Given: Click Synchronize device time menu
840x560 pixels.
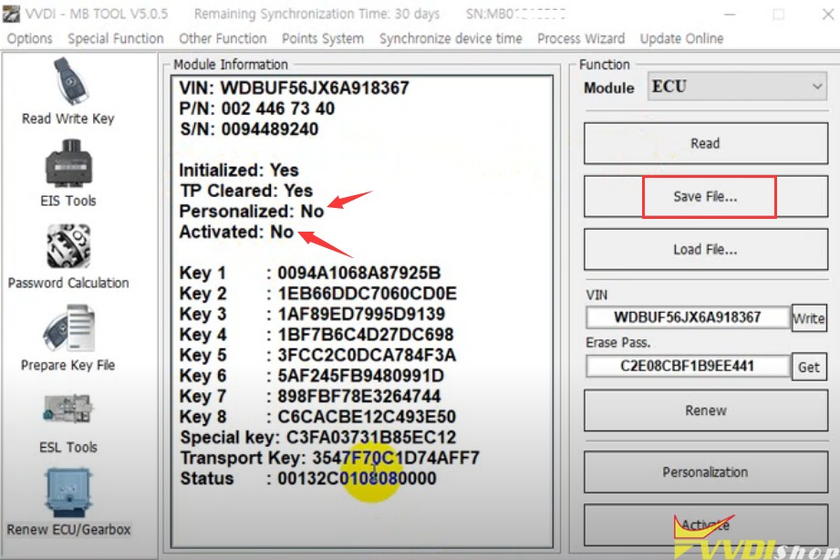Looking at the screenshot, I should coord(451,38).
